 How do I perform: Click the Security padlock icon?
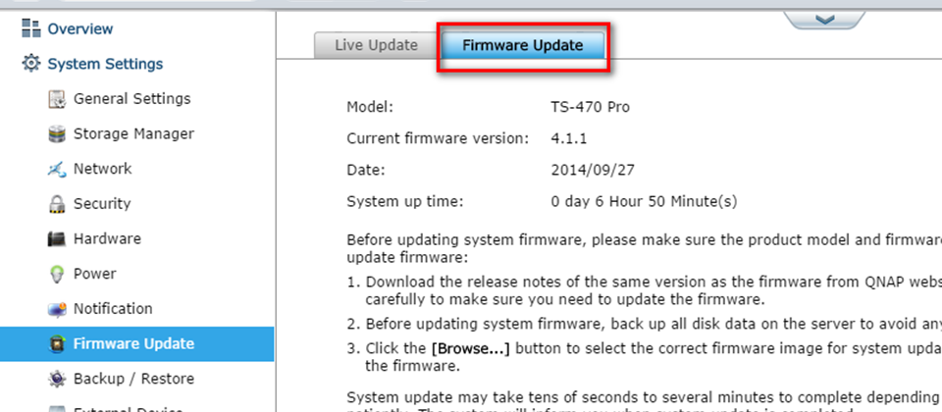(x=57, y=204)
